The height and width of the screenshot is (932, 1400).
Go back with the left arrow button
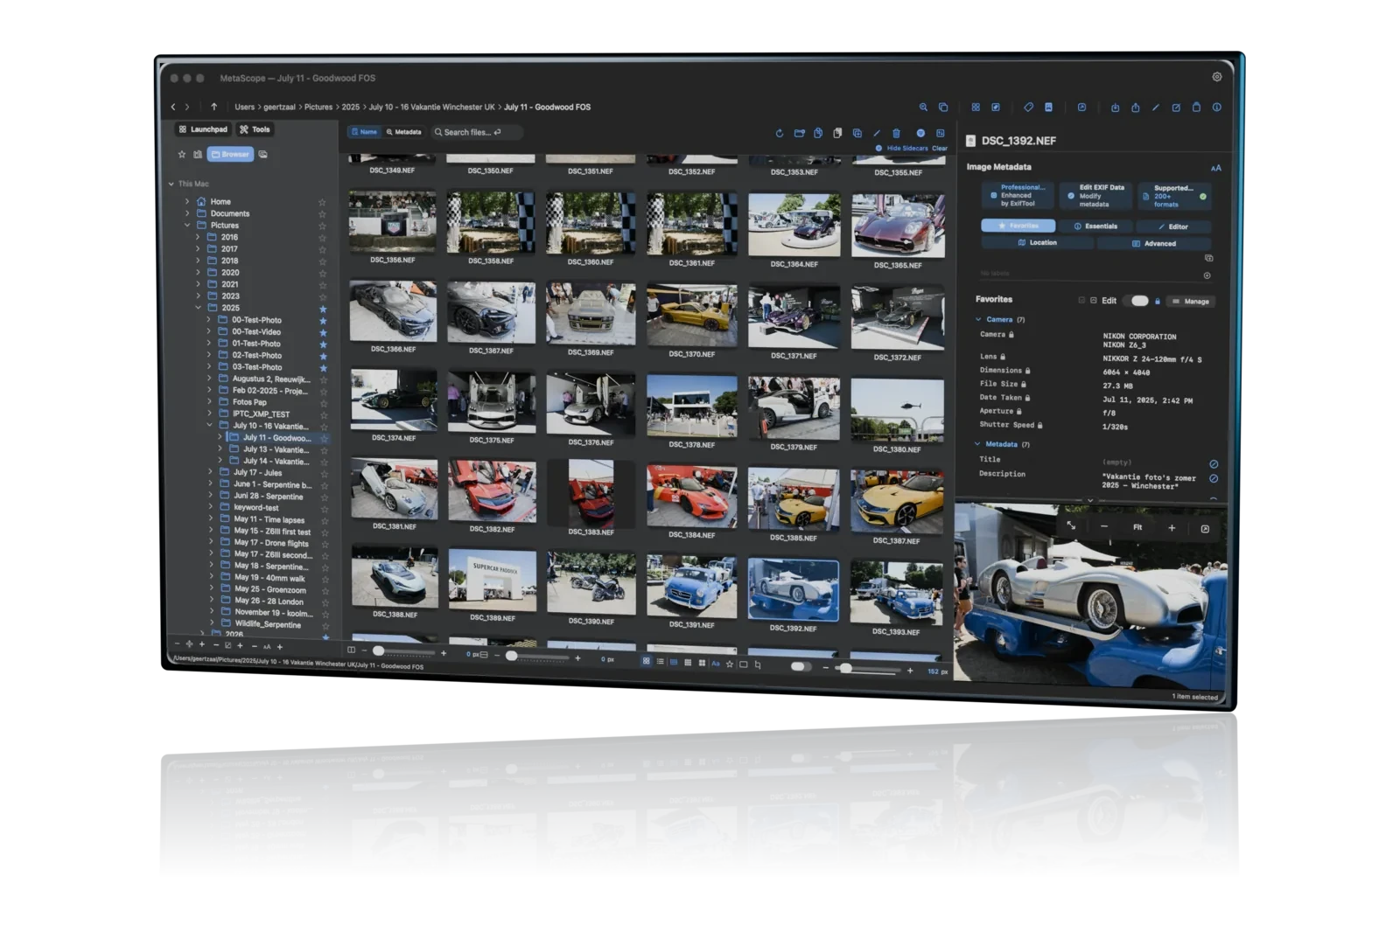pos(173,107)
